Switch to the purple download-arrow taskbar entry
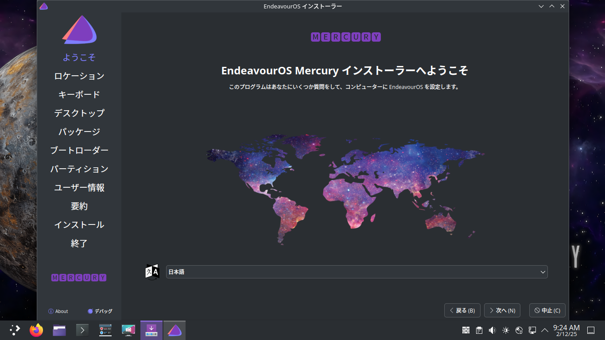Screen dimensions: 605x340 click(x=151, y=330)
